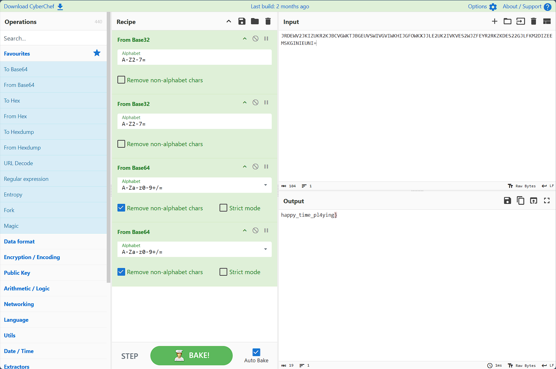Change output character encoding Raw Bytes

tap(522, 365)
